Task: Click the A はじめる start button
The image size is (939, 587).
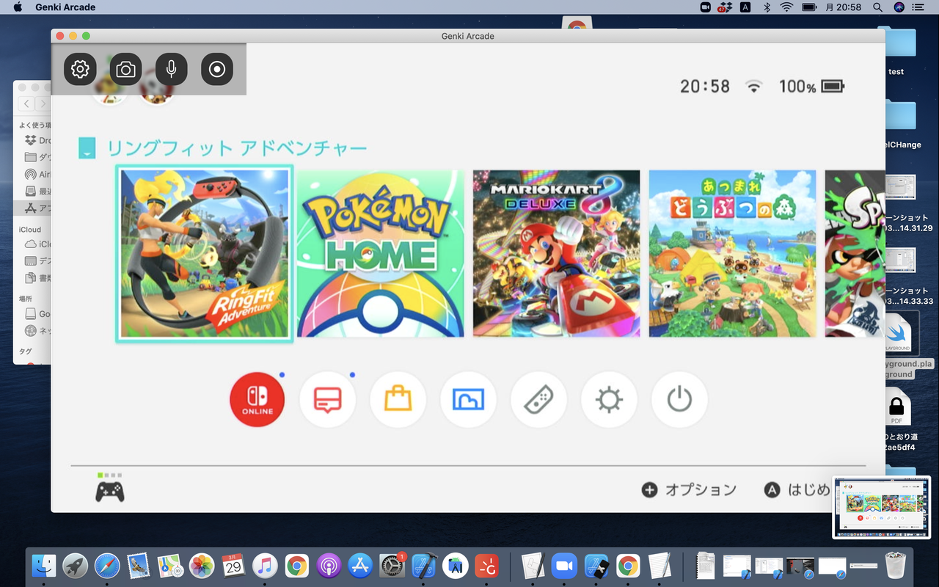Action: [x=797, y=489]
